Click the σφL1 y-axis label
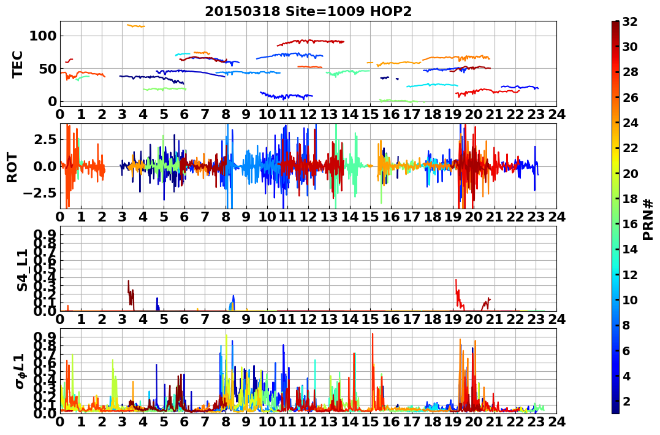Image resolution: width=660 pixels, height=435 pixels. point(20,371)
